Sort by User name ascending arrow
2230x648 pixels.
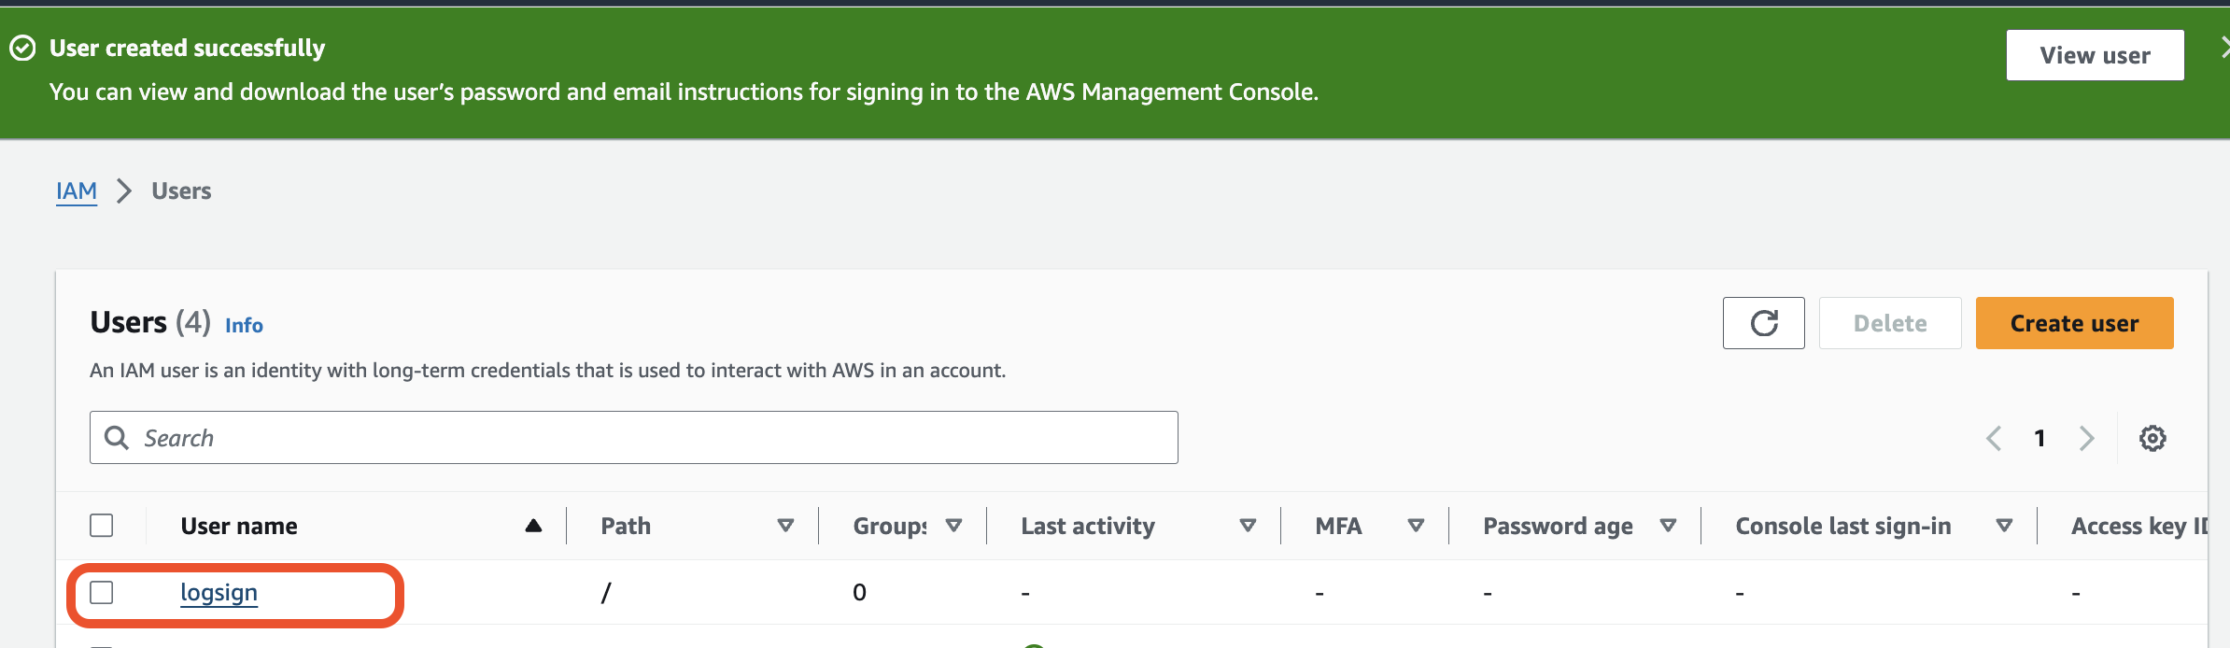point(533,526)
